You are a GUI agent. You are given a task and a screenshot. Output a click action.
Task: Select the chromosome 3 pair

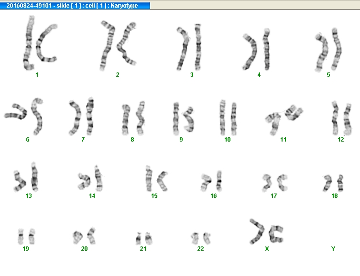[189, 47]
